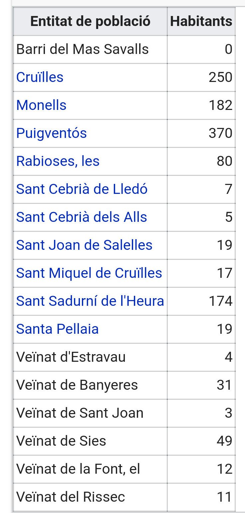Image resolution: width=245 pixels, height=513 pixels.
Task: Select the Sant Cebrià dels Alls link
Action: point(82,217)
